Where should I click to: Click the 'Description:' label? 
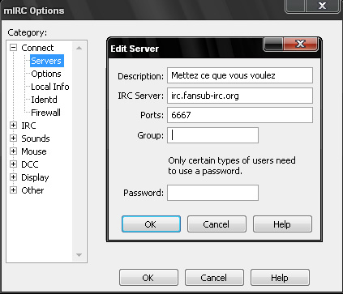[140, 76]
